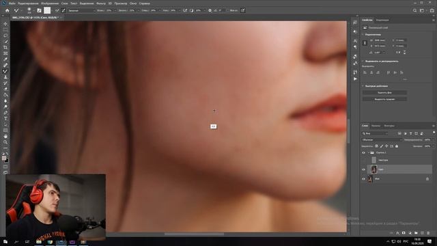Click the search icon in options bar

point(414,10)
